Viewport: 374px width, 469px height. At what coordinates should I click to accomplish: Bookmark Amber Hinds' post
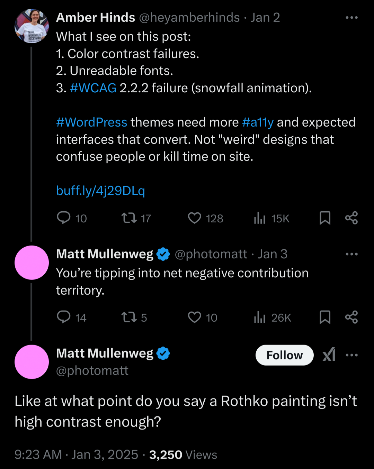[325, 218]
